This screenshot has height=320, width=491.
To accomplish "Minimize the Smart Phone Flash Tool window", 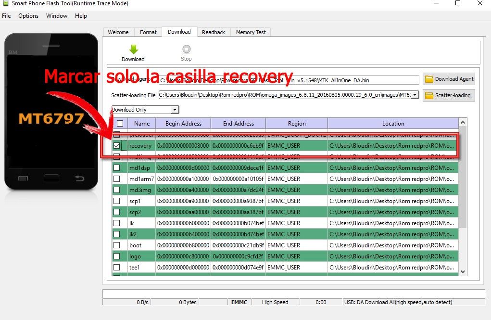I will point(436,3).
